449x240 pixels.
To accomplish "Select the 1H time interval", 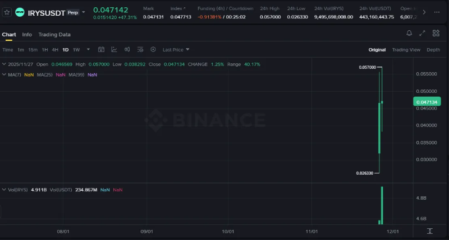I will pyautogui.click(x=45, y=50).
